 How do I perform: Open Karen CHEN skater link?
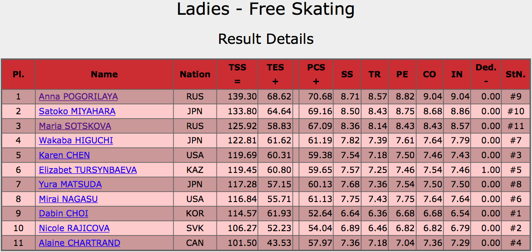point(64,155)
